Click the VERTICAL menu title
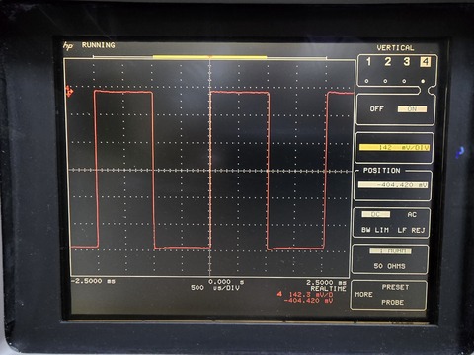Viewport: 474px width, 355px height. coord(395,48)
